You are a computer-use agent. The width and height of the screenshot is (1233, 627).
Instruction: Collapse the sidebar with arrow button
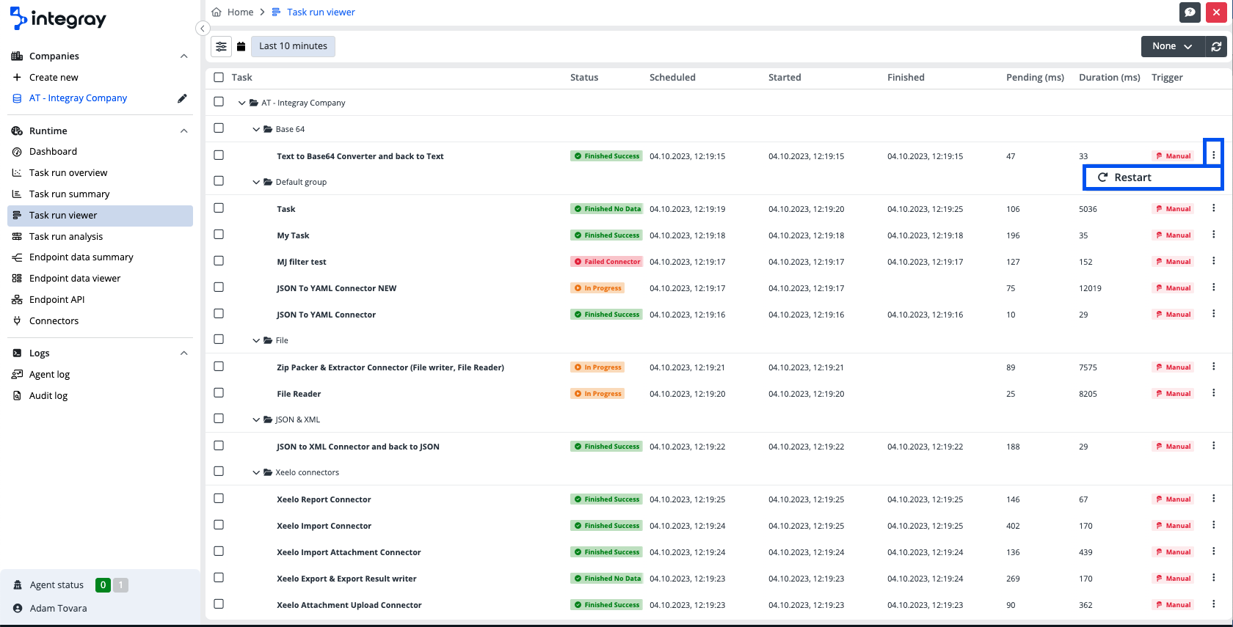coord(203,29)
